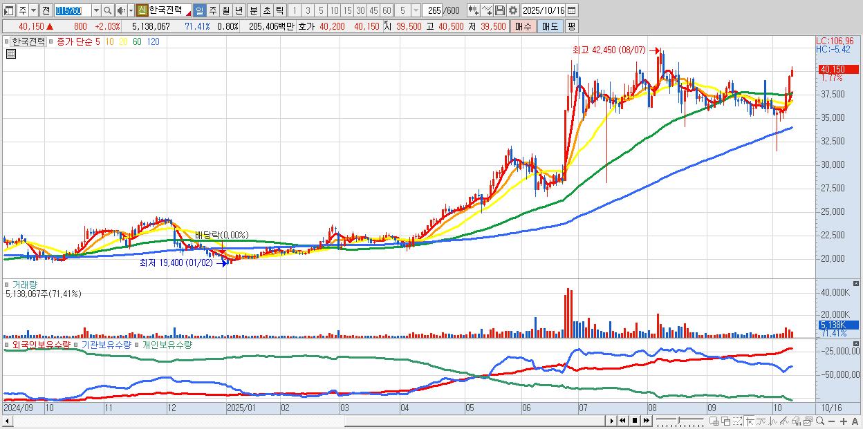Image resolution: width=863 pixels, height=429 pixels.
Task: Click the add overlay line chart icon
Action: [487, 10]
